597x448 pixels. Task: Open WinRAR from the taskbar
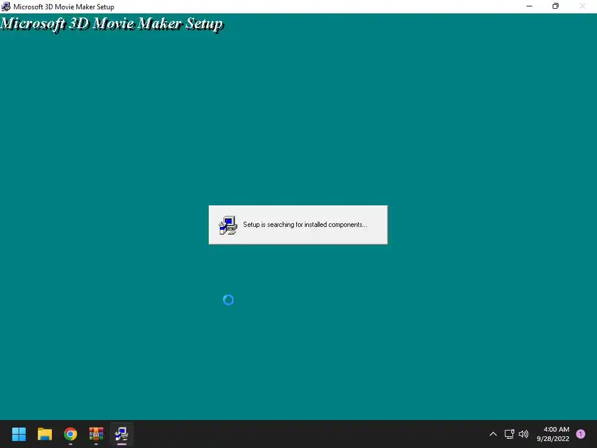[96, 434]
